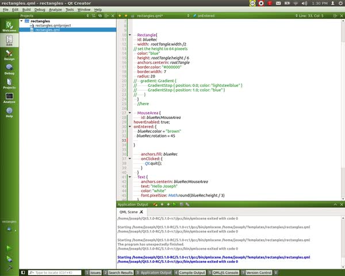Screen dimensions: 345x276
Task: Open the Tools menu
Action: coord(69,10)
